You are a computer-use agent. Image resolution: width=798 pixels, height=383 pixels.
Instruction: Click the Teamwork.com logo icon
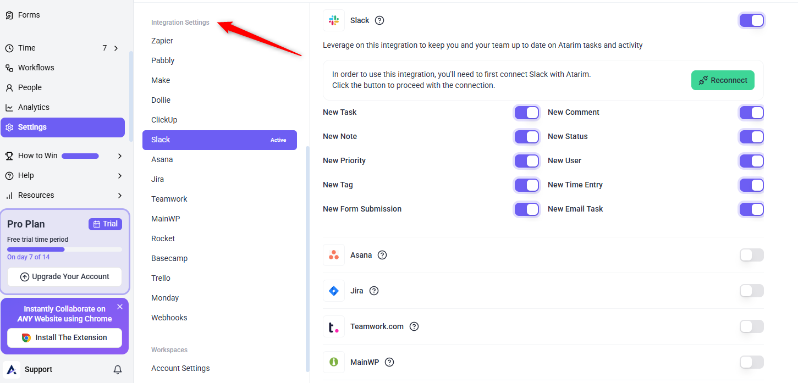pos(334,326)
